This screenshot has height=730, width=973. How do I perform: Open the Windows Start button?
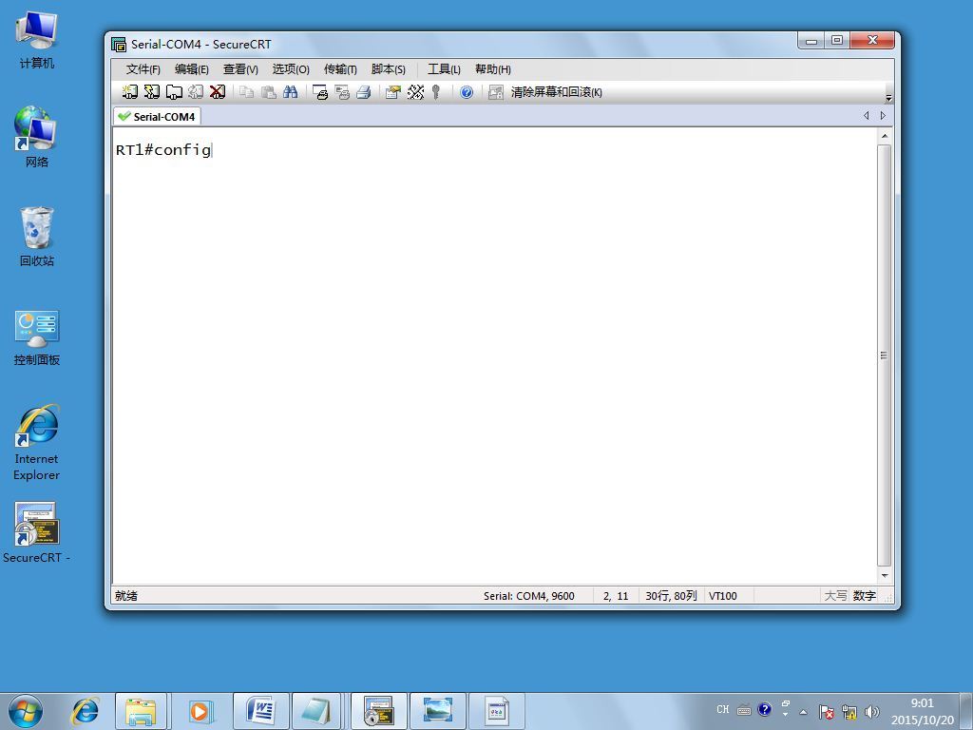pos(26,711)
